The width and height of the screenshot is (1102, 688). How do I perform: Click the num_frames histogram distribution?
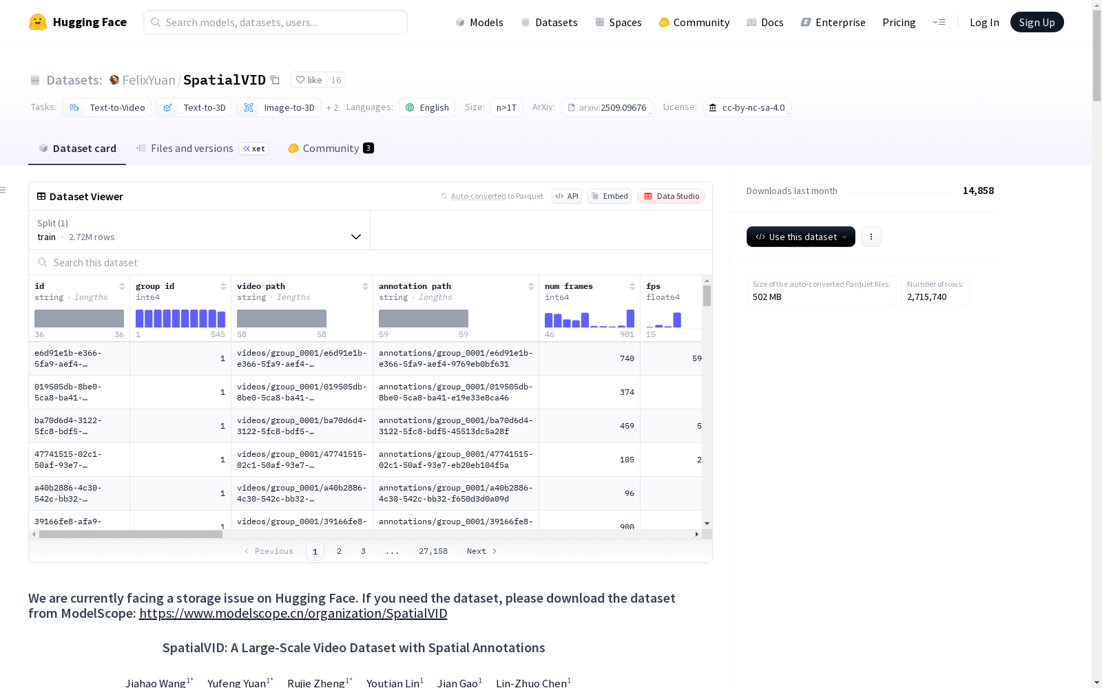pos(590,319)
